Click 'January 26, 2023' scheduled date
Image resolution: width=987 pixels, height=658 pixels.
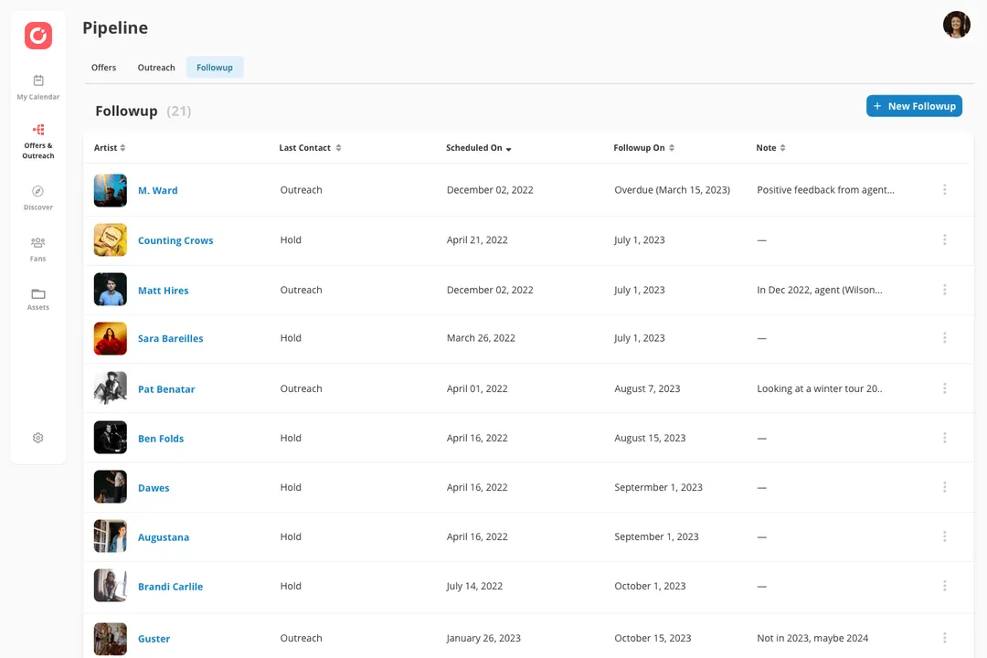[x=483, y=638]
